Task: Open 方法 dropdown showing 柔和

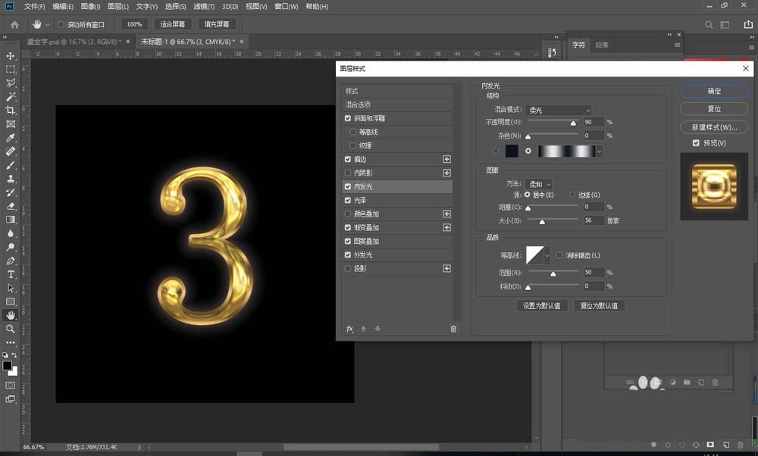Action: [x=539, y=184]
